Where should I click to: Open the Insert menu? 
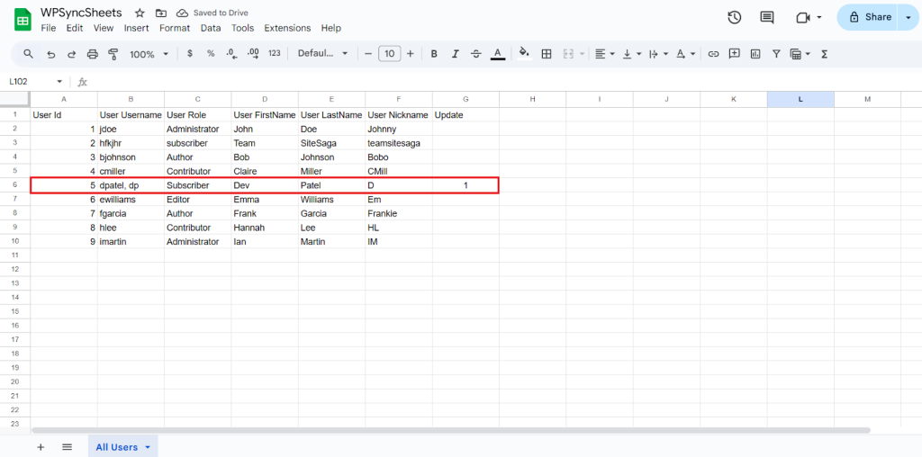(137, 28)
